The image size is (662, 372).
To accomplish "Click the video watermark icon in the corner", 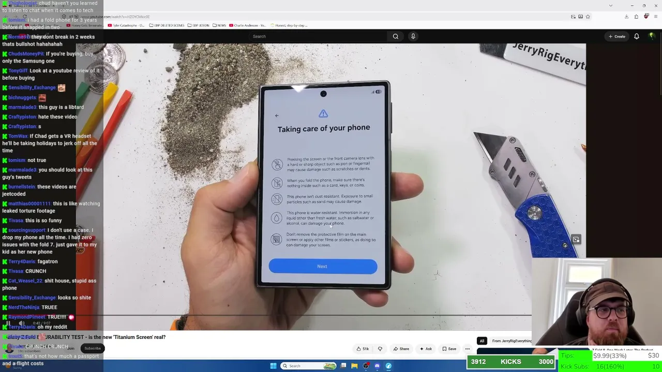I will click(576, 240).
